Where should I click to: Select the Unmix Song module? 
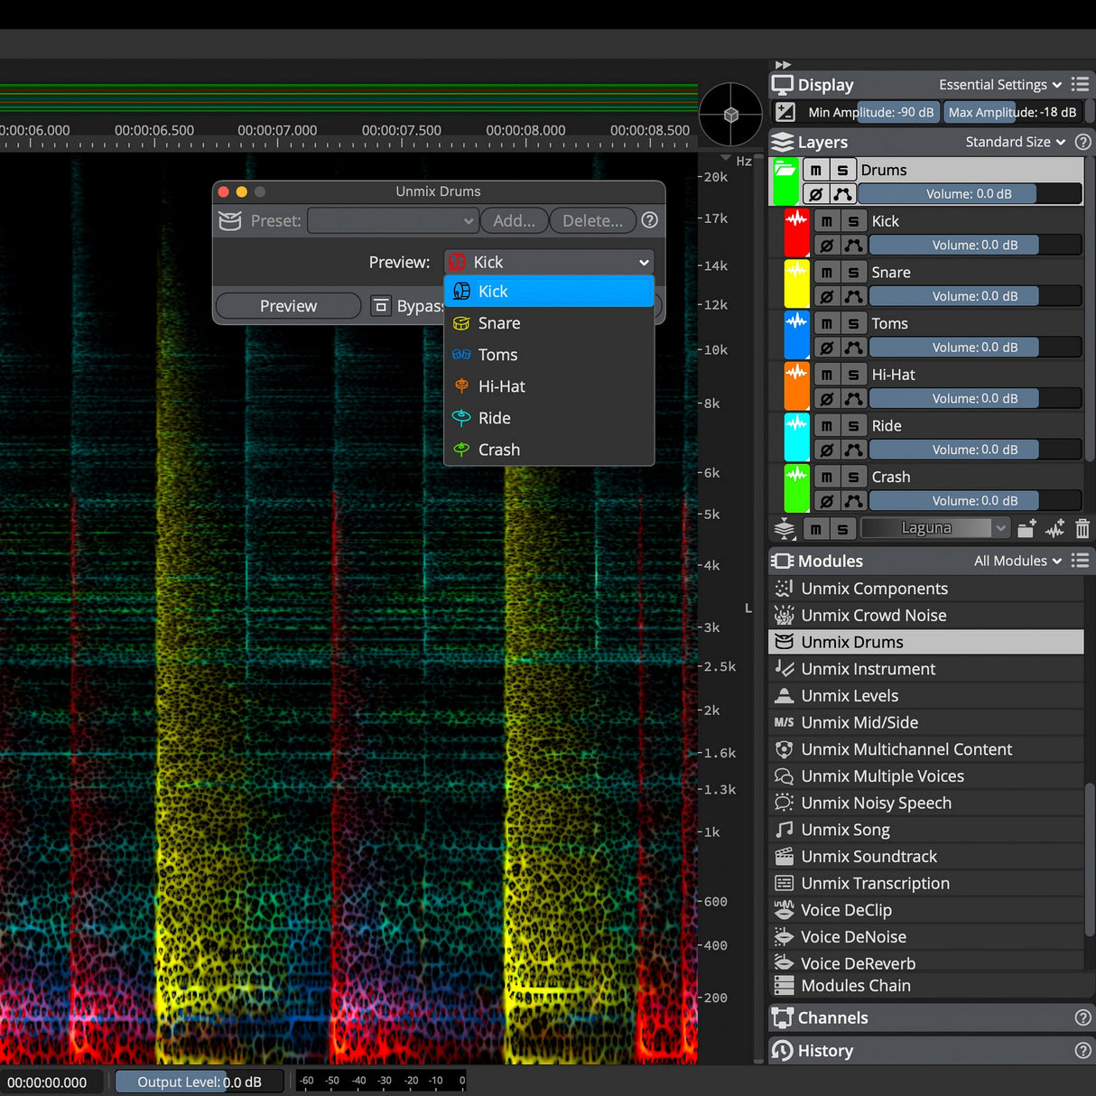tap(844, 829)
